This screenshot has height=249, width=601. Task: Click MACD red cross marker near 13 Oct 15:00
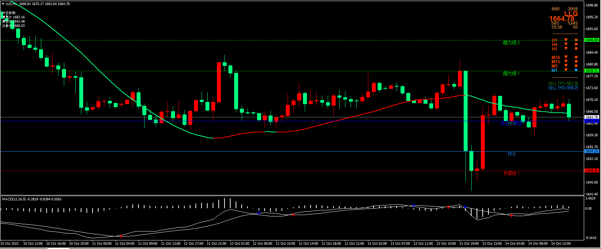[448, 207]
